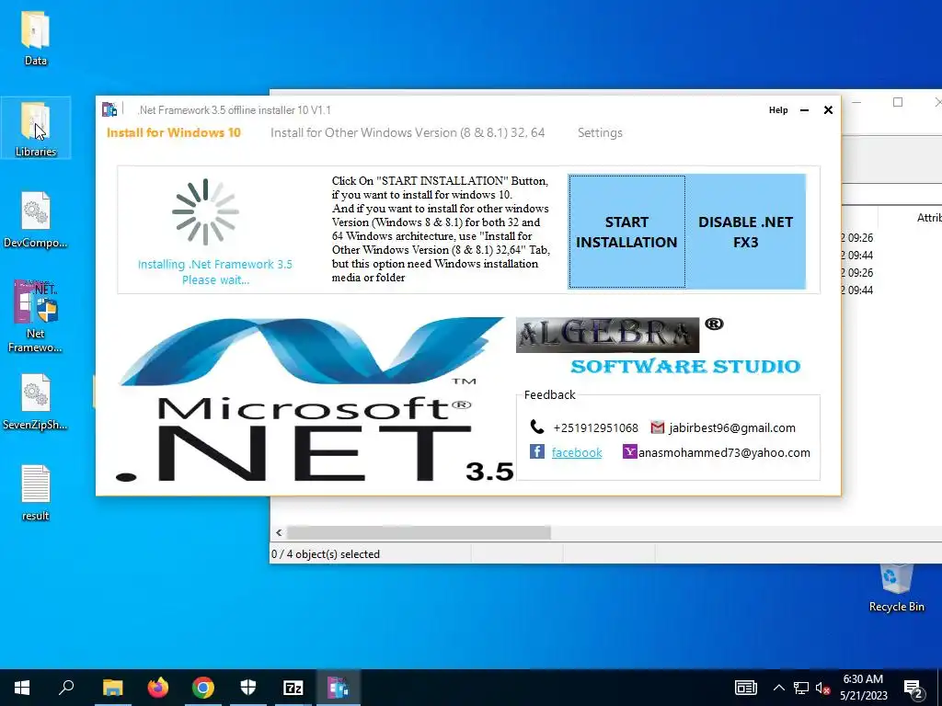Switch to .Net installer taskbar button
Screen dimensions: 942x706
(x=339, y=688)
